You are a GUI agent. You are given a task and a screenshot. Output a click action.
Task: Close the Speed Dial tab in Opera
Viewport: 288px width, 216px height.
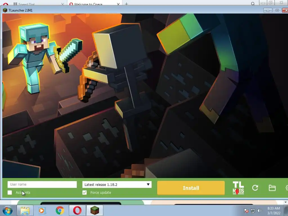point(62,4)
